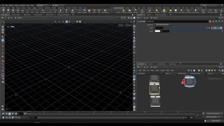Click the Mask parameter slider
The height and width of the screenshot is (126, 224).
click(x=185, y=28)
